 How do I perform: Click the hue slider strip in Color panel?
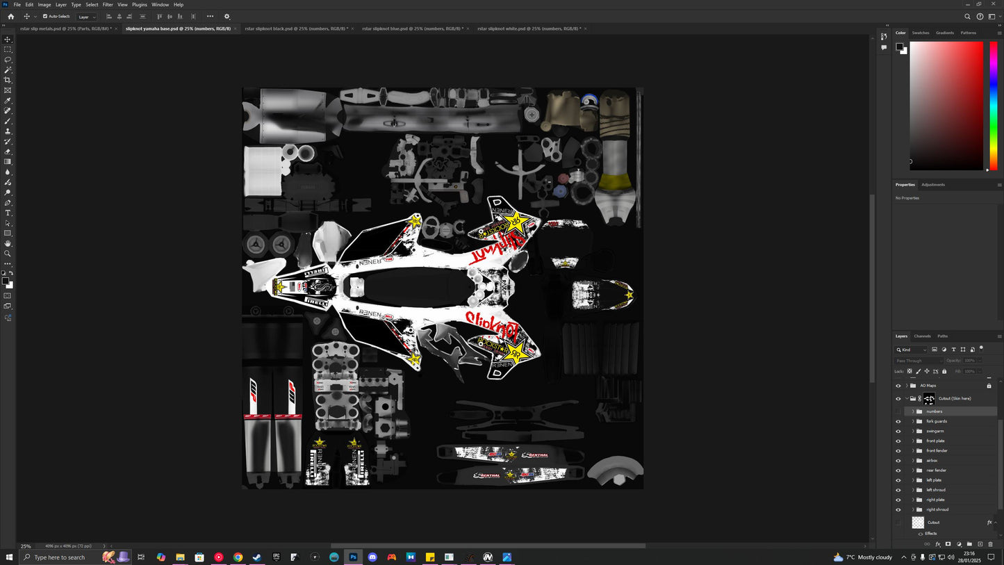tap(994, 106)
